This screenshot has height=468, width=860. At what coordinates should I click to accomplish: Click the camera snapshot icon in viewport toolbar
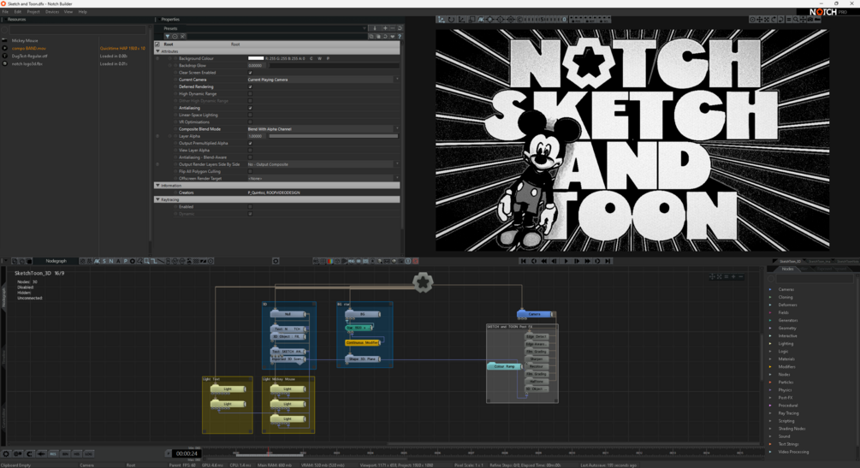[x=810, y=19]
